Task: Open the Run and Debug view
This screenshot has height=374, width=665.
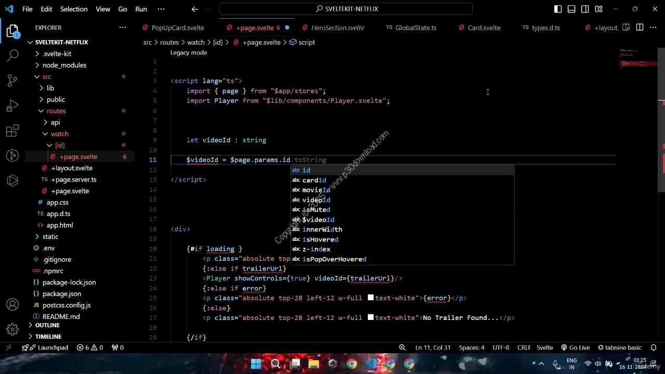Action: point(12,105)
